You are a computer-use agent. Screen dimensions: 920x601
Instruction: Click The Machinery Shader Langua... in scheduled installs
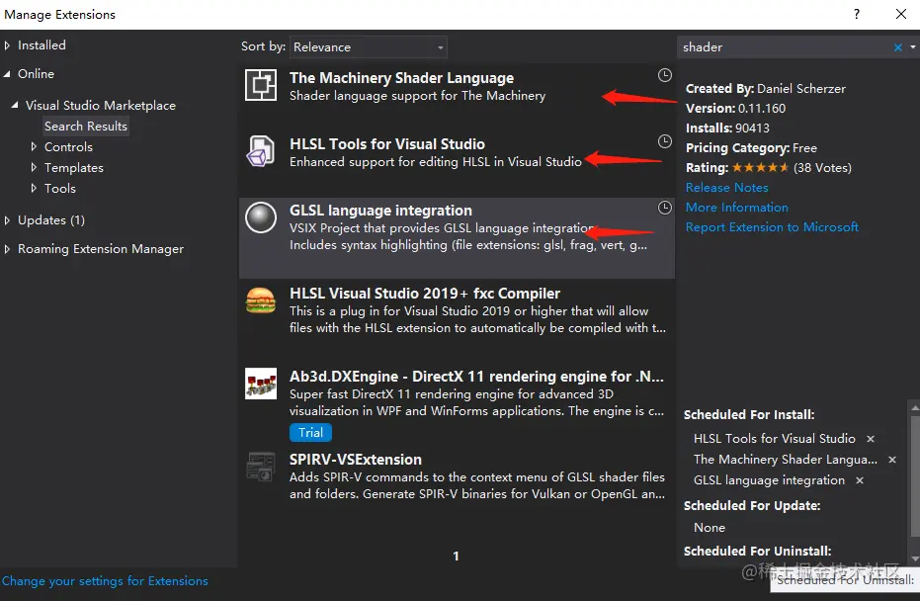(786, 460)
